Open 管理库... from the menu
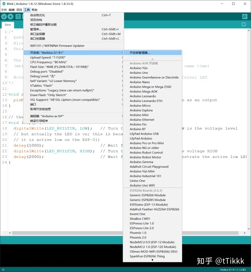Viewport: 251px width, 272px height. 74,29
